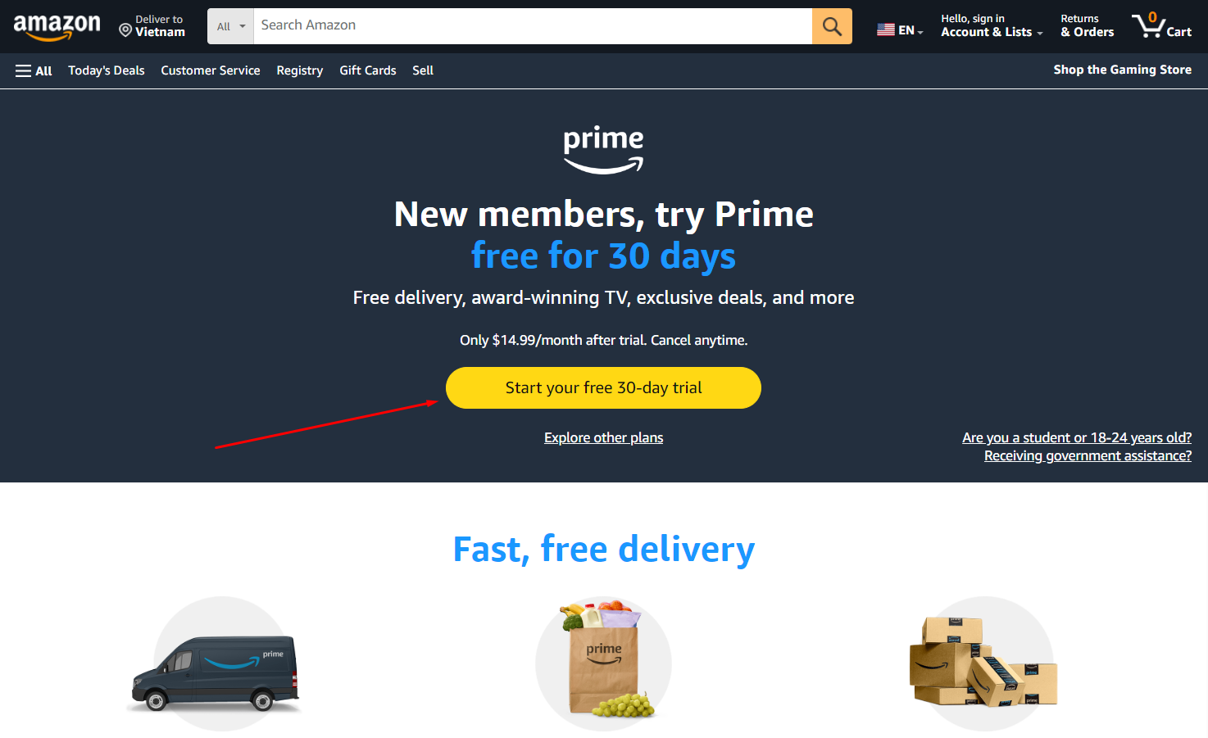Click the stack of Amazon boxes image
This screenshot has width=1208, height=738.
(983, 662)
